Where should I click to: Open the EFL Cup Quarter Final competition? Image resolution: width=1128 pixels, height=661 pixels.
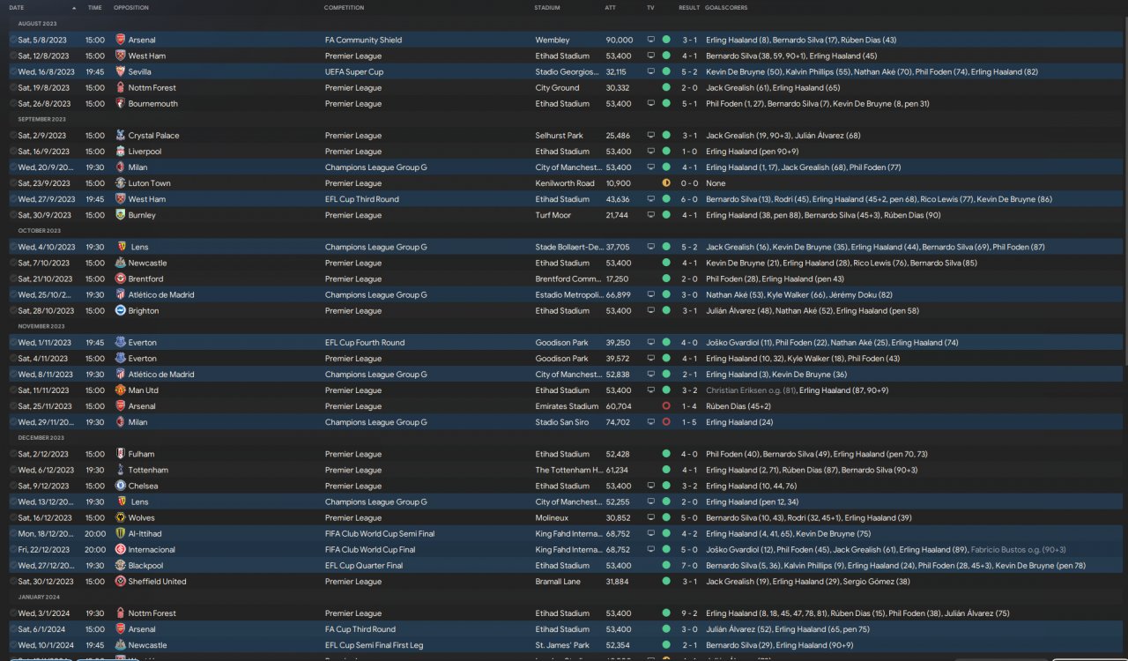pyautogui.click(x=364, y=565)
